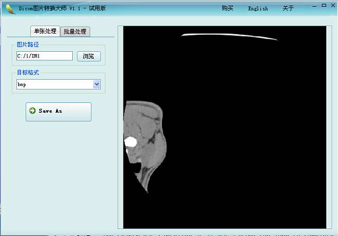Expand the format dropdown arrow
The height and width of the screenshot is (236, 338).
(x=97, y=84)
